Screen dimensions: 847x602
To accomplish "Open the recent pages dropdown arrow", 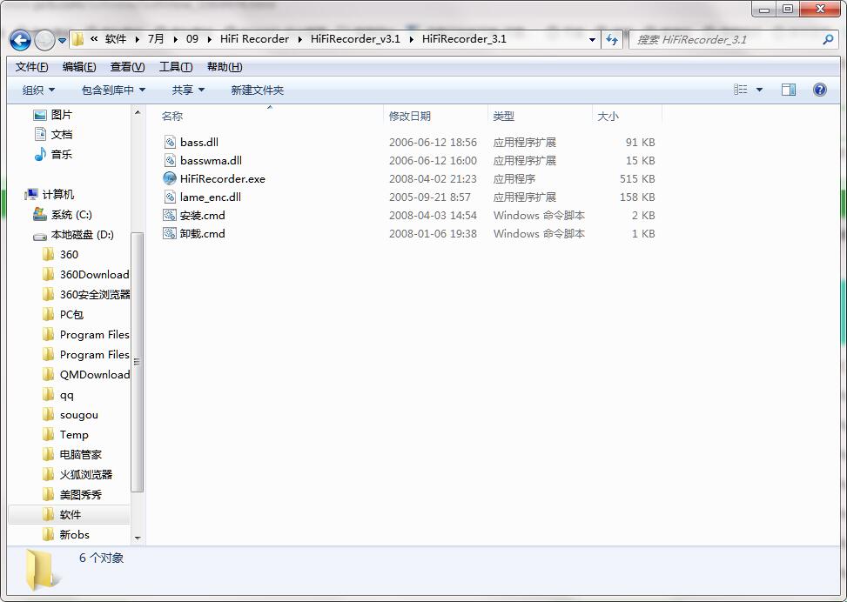I will coord(62,40).
